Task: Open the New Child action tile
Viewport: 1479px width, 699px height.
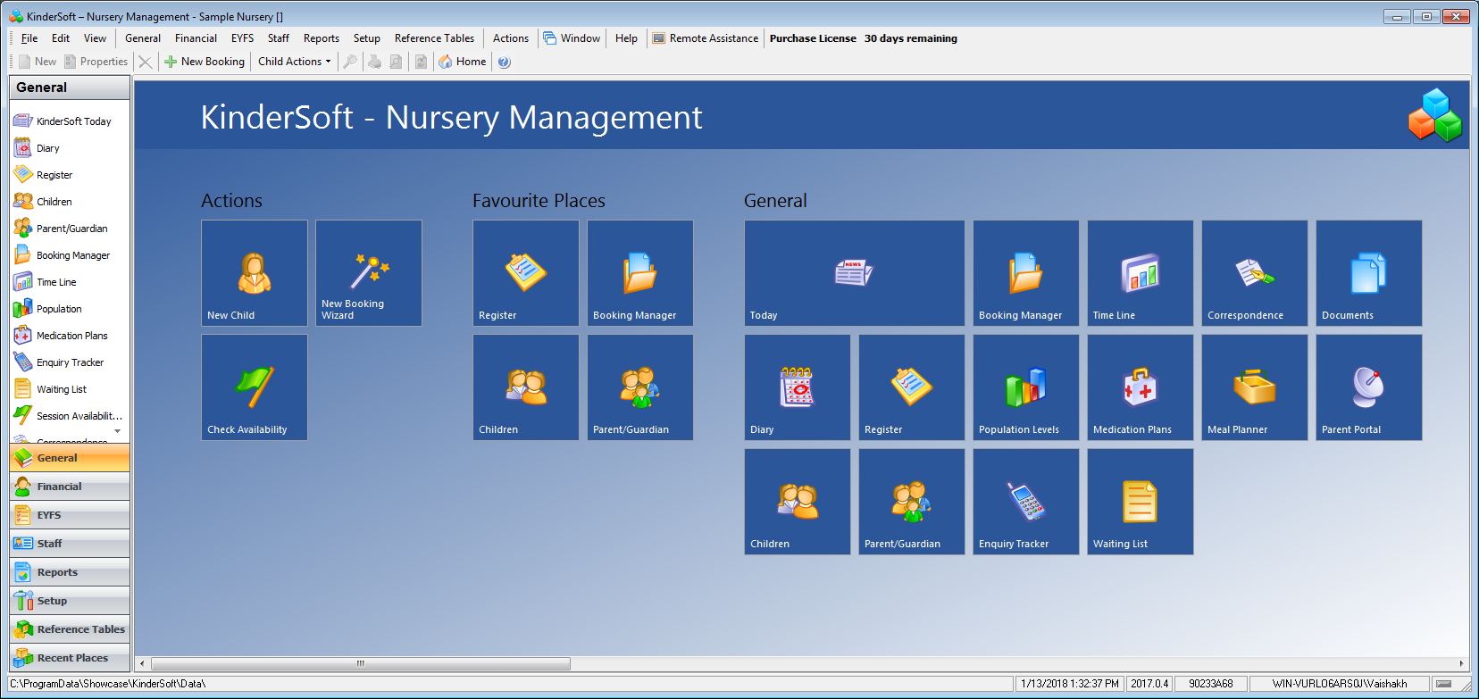Action: (255, 273)
